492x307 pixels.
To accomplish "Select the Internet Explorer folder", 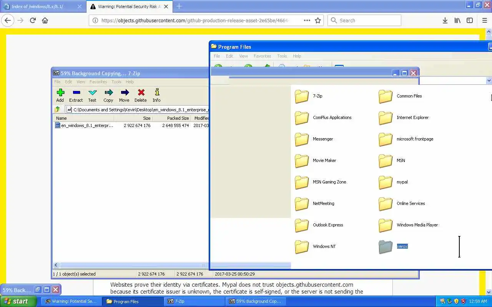I will click(404, 118).
